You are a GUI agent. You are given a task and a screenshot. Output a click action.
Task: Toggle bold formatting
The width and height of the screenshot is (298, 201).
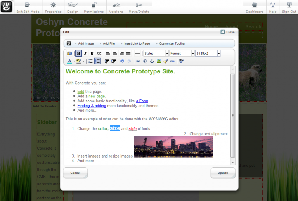78,54
